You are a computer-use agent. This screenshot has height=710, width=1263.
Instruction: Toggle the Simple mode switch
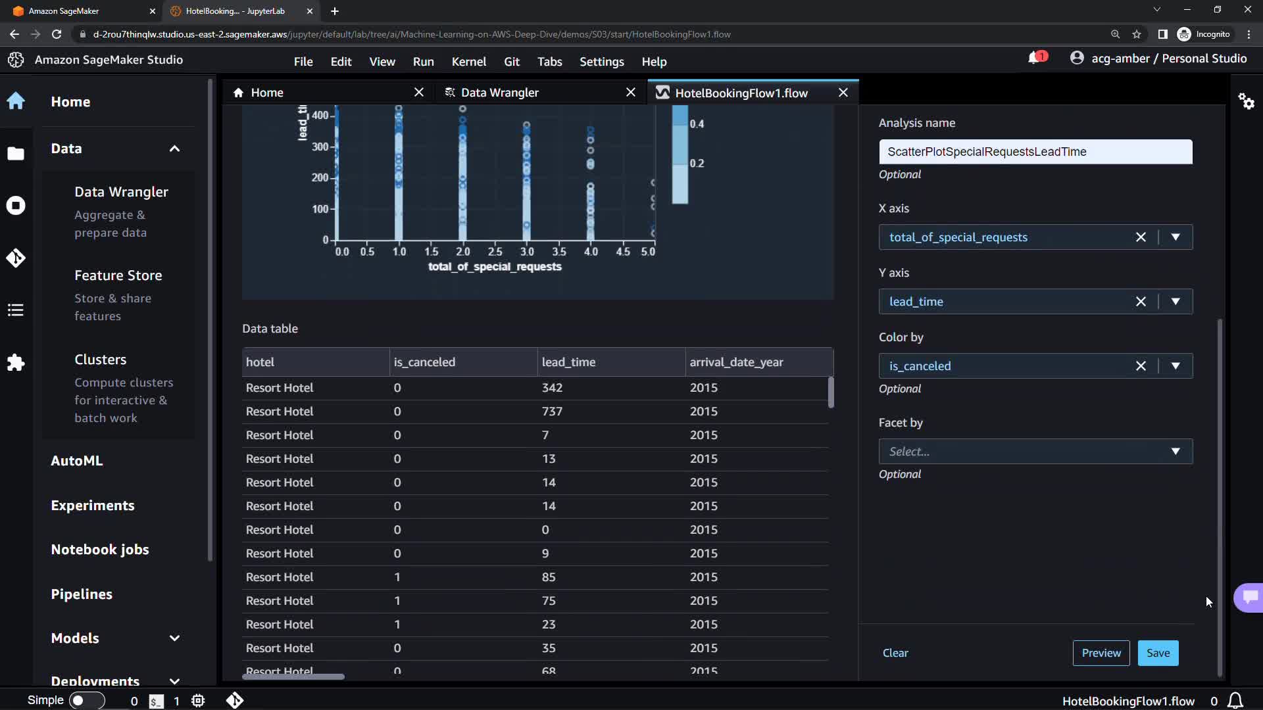[x=86, y=701]
